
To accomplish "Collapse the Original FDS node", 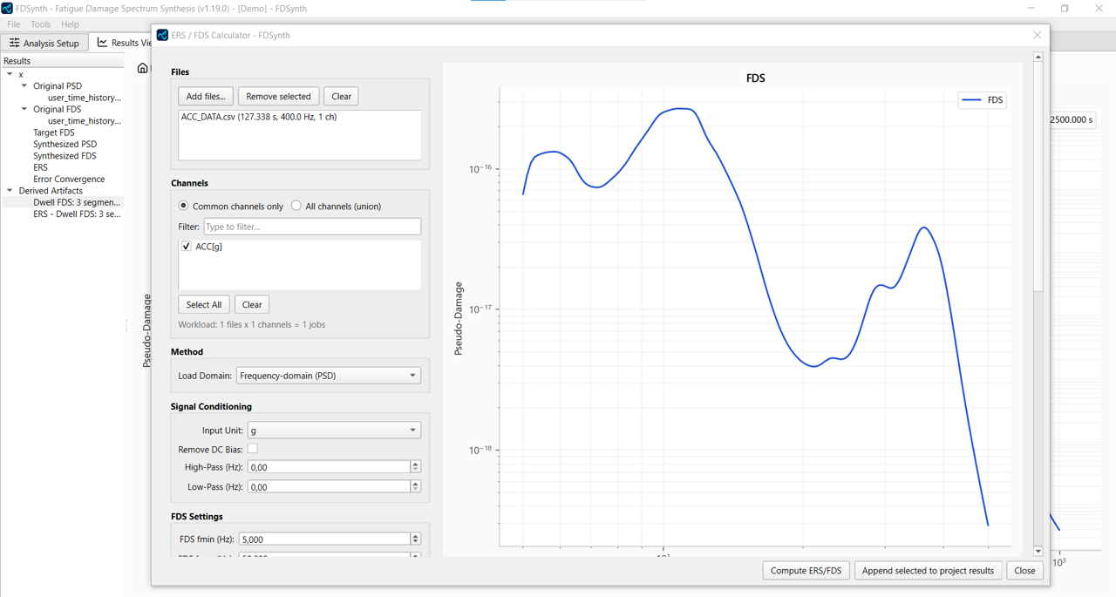I will click(x=24, y=109).
